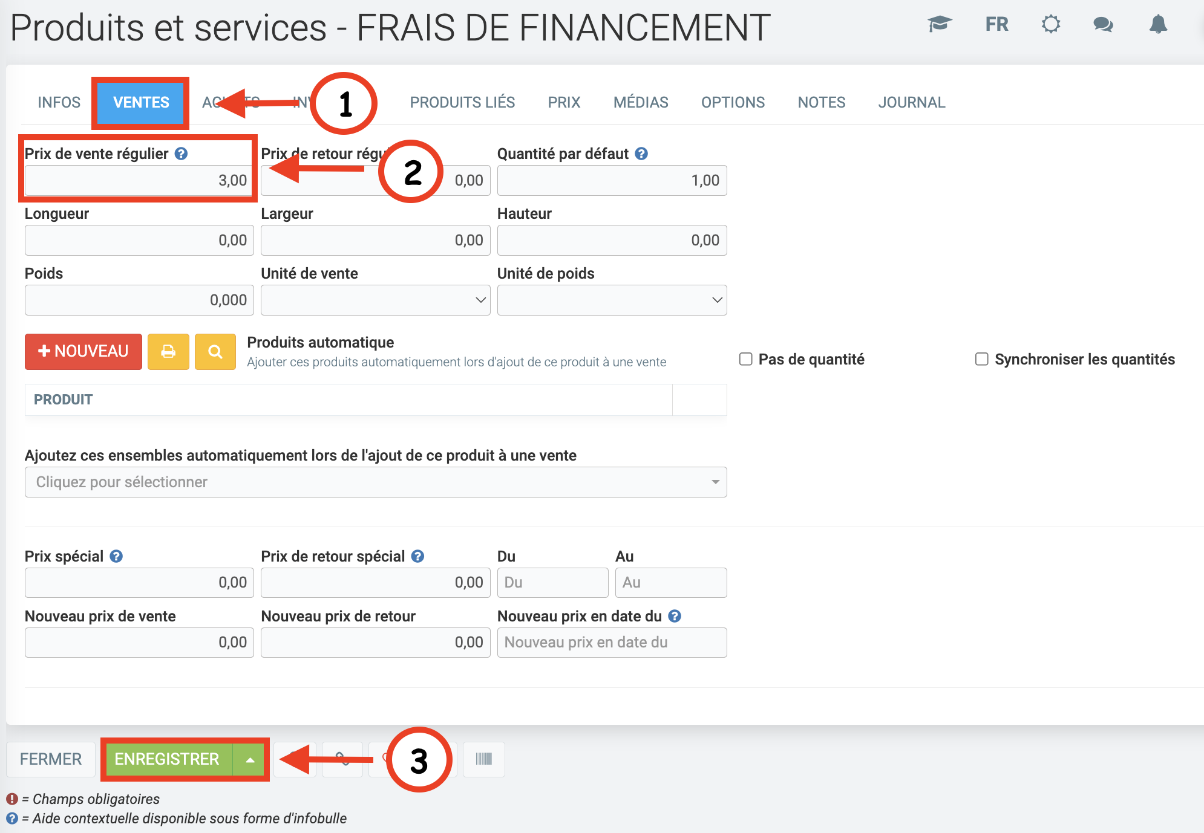Click the Prix de vente régulier field
The height and width of the screenshot is (833, 1204).
pyautogui.click(x=139, y=180)
